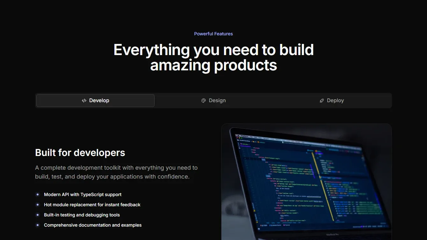Click the "Modern API with TypeScript support" text
427x240 pixels.
point(83,194)
